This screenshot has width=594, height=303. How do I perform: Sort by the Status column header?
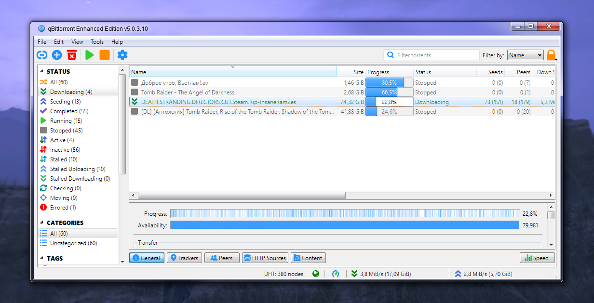tap(445, 72)
